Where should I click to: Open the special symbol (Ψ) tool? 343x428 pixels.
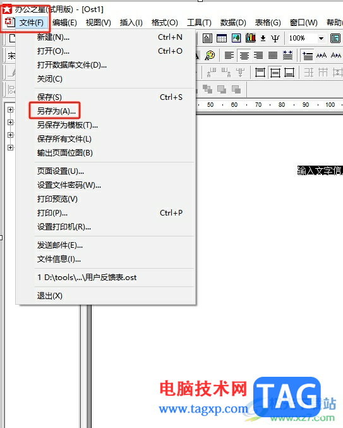[x=275, y=39]
